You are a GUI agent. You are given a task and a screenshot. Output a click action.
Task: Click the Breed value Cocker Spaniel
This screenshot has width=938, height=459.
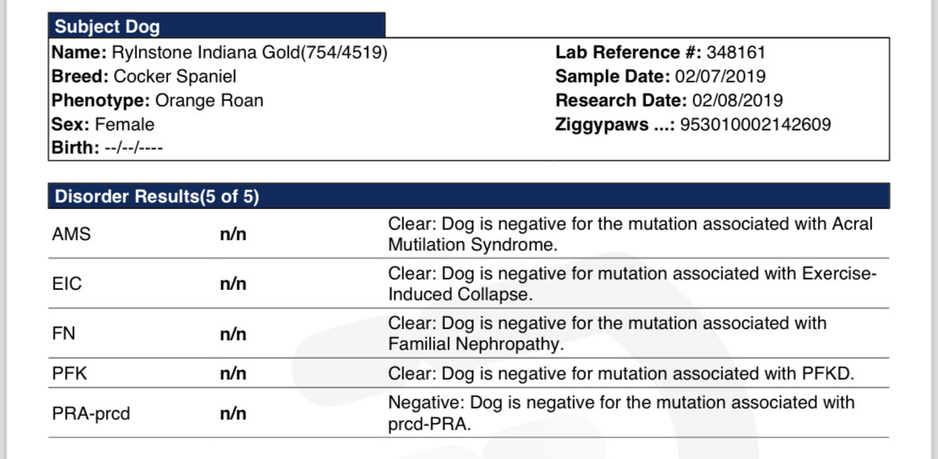175,77
